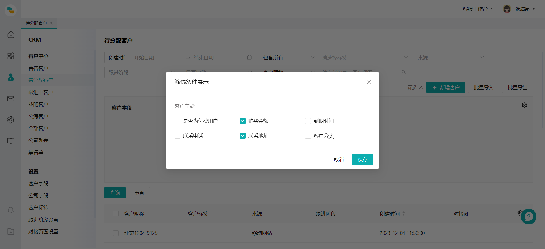Click the 新增客户 button

446,87
